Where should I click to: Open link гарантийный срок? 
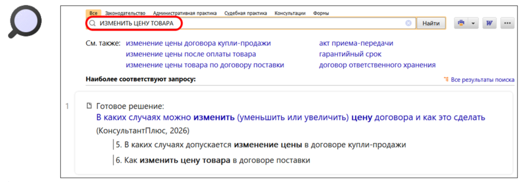(x=350, y=54)
